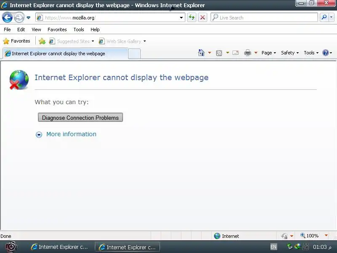This screenshot has width=337, height=253.
Task: Switch to first Internet Explorer taskbar window
Action: [x=59, y=247]
